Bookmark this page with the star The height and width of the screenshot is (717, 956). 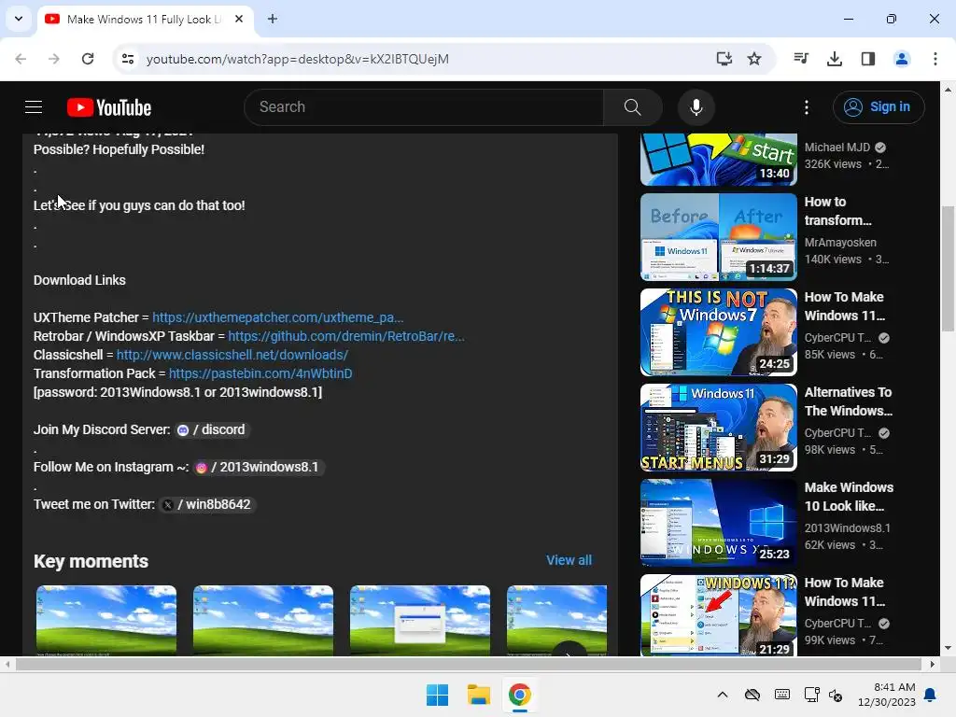tap(754, 59)
